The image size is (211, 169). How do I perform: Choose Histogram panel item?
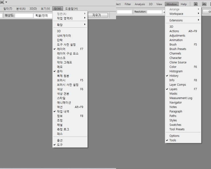click(183, 71)
